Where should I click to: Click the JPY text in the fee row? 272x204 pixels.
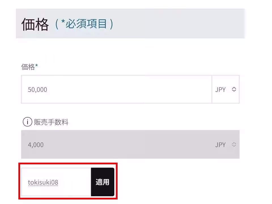(220, 145)
